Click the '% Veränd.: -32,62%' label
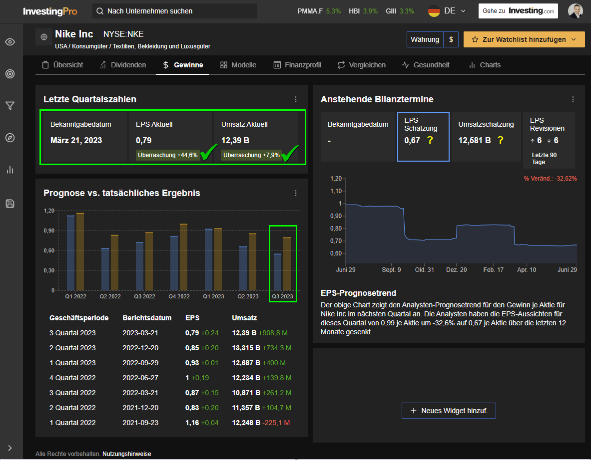The image size is (591, 460). 550,179
